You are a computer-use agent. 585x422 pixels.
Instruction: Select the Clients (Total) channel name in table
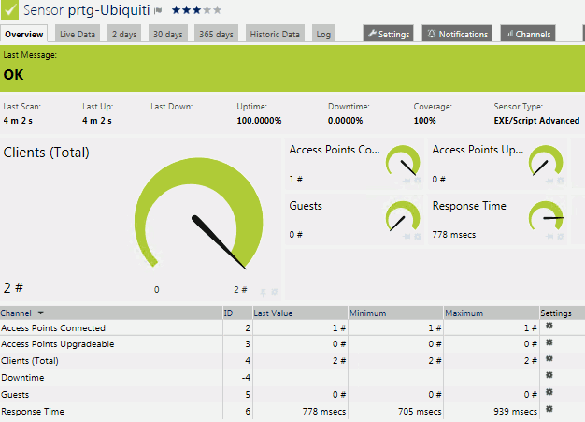tap(30, 361)
